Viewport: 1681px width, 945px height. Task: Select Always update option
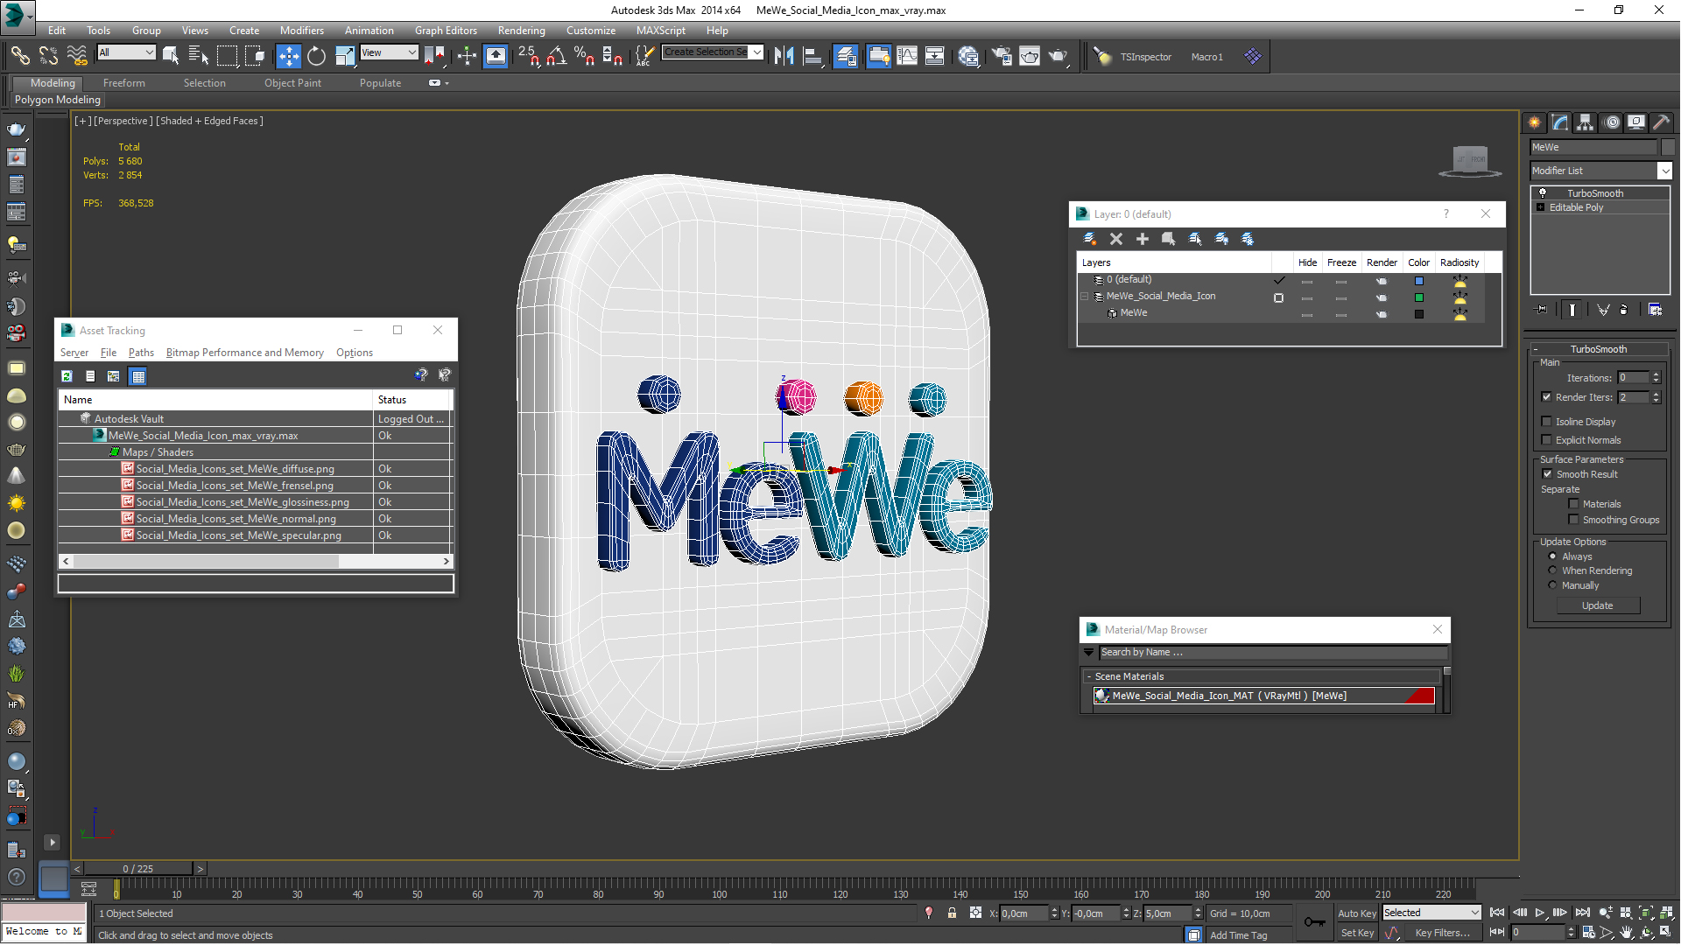(x=1553, y=556)
